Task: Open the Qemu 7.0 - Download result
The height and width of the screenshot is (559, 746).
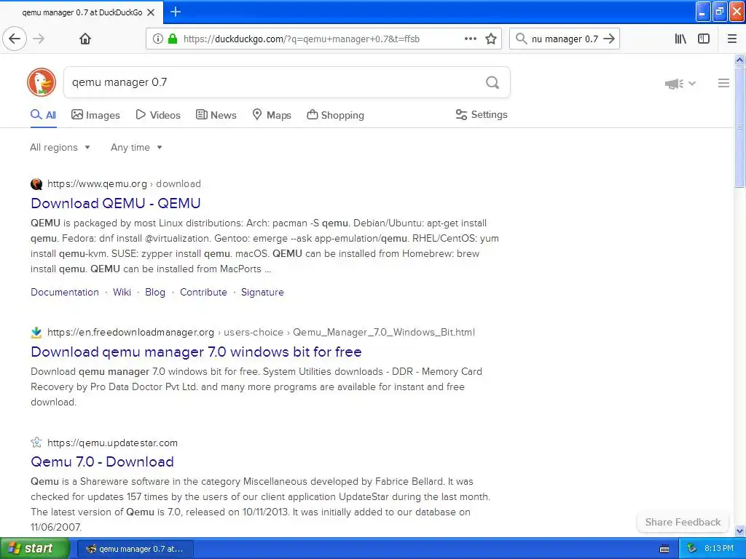Action: 102,461
